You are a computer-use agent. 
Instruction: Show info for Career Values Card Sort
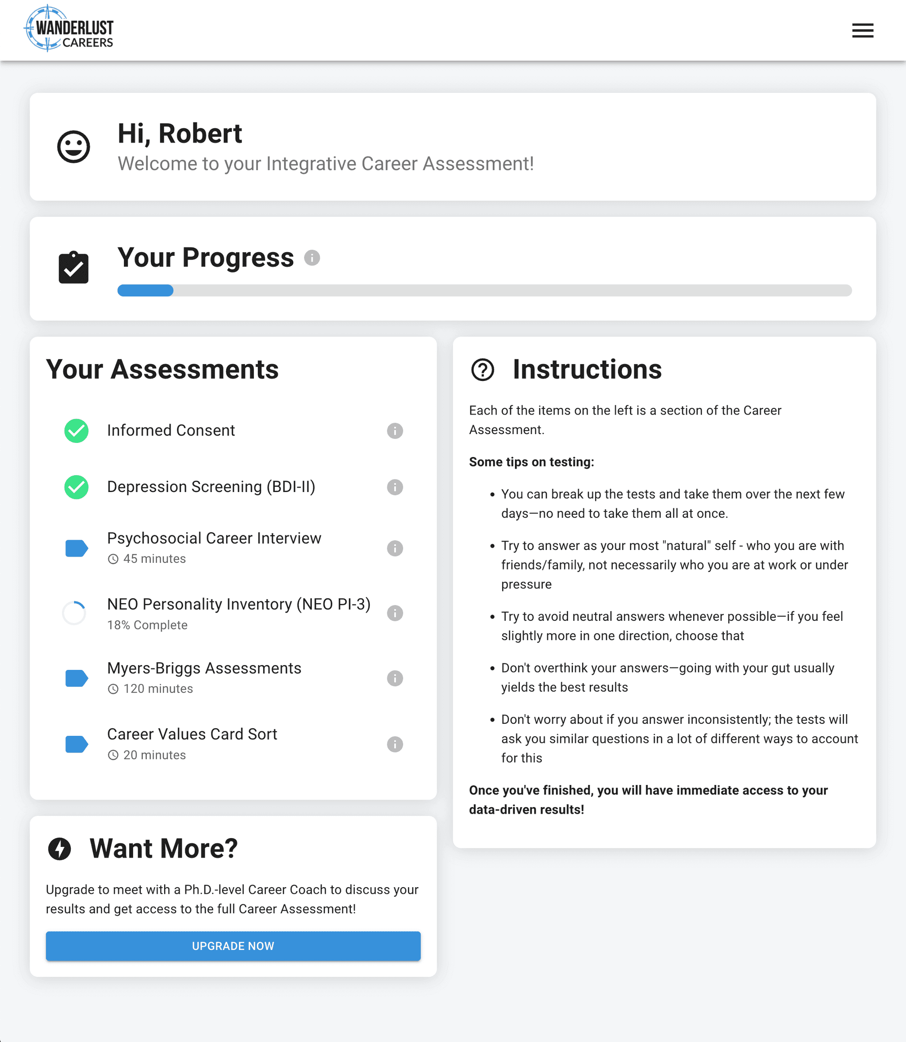tap(395, 745)
